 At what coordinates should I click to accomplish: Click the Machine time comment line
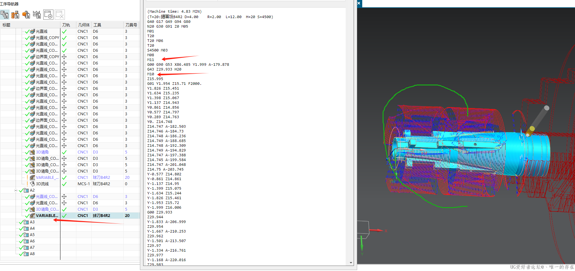pyautogui.click(x=175, y=11)
